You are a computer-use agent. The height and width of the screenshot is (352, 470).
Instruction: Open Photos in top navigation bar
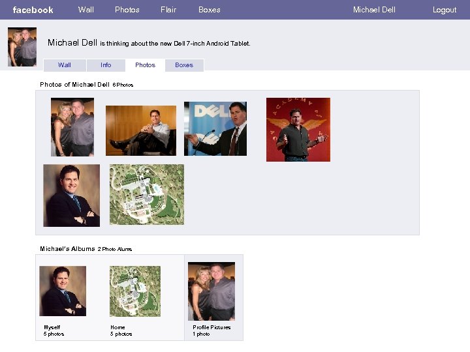point(127,10)
